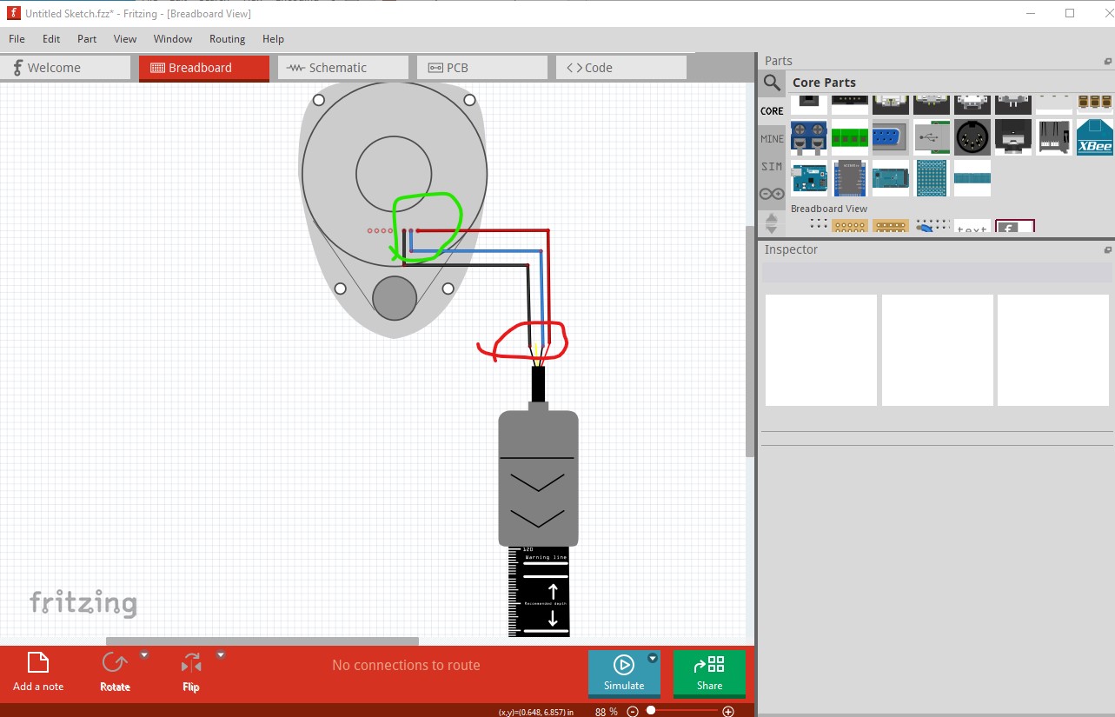Click the Rotate button
This screenshot has height=717, width=1115.
(x=115, y=672)
